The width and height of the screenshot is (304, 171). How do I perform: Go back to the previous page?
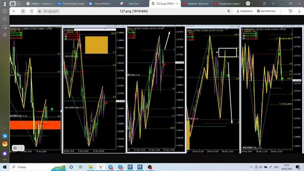[14, 11]
